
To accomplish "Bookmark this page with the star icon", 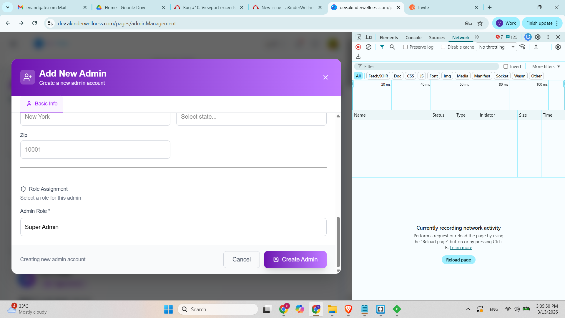I will pyautogui.click(x=480, y=23).
